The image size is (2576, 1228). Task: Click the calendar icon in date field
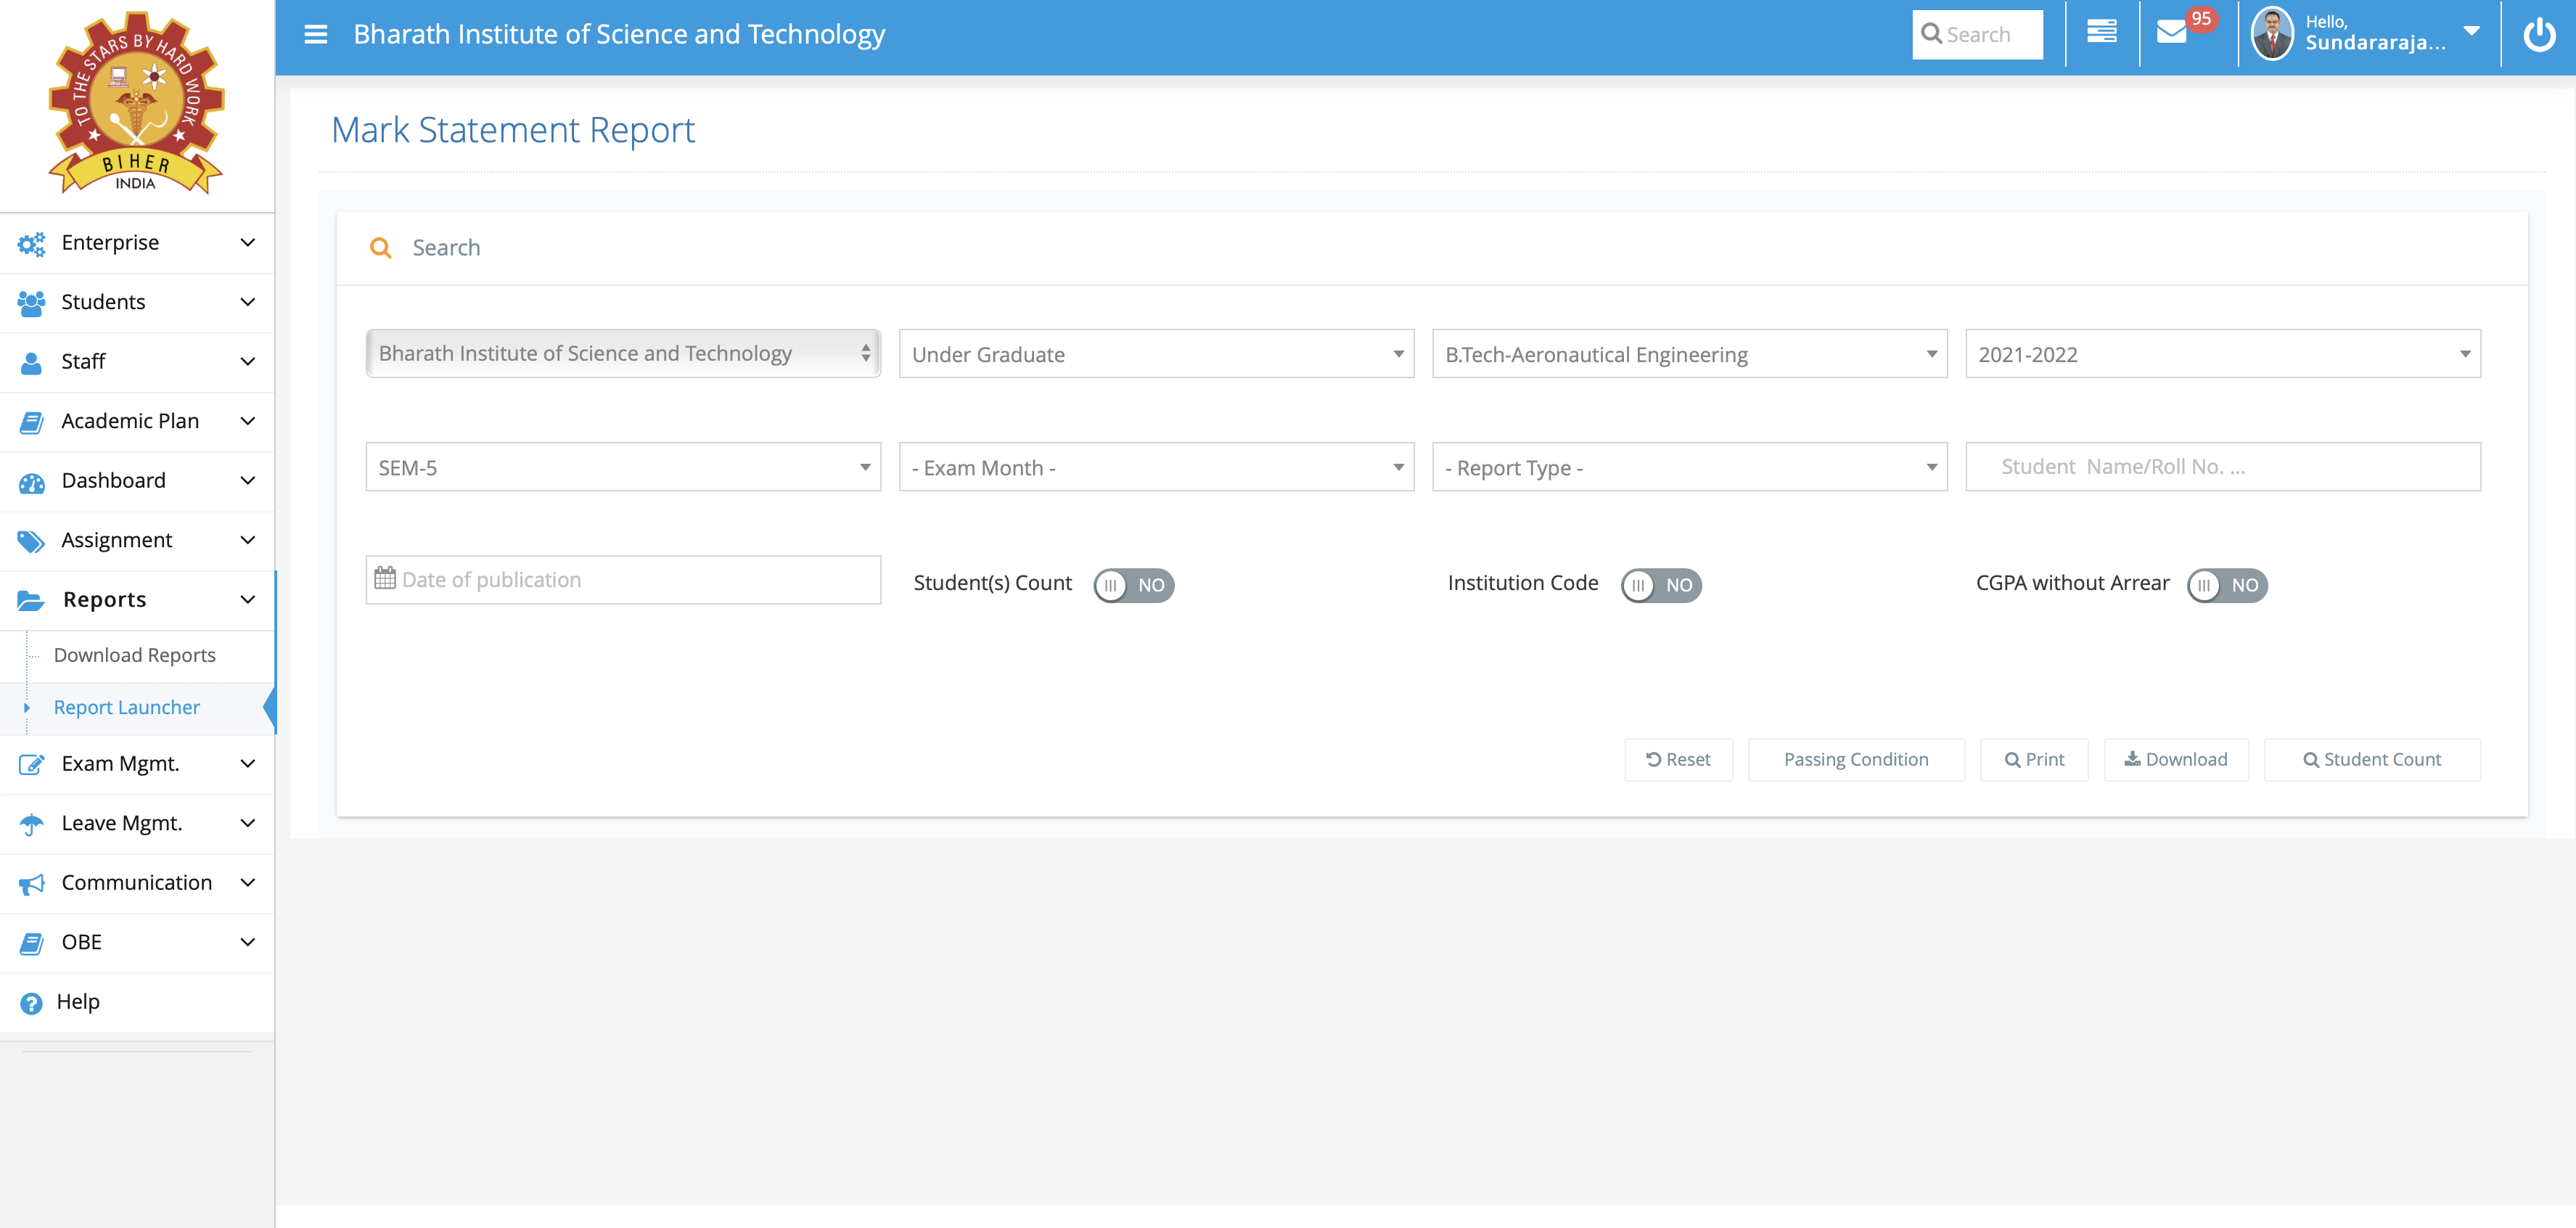click(x=384, y=579)
